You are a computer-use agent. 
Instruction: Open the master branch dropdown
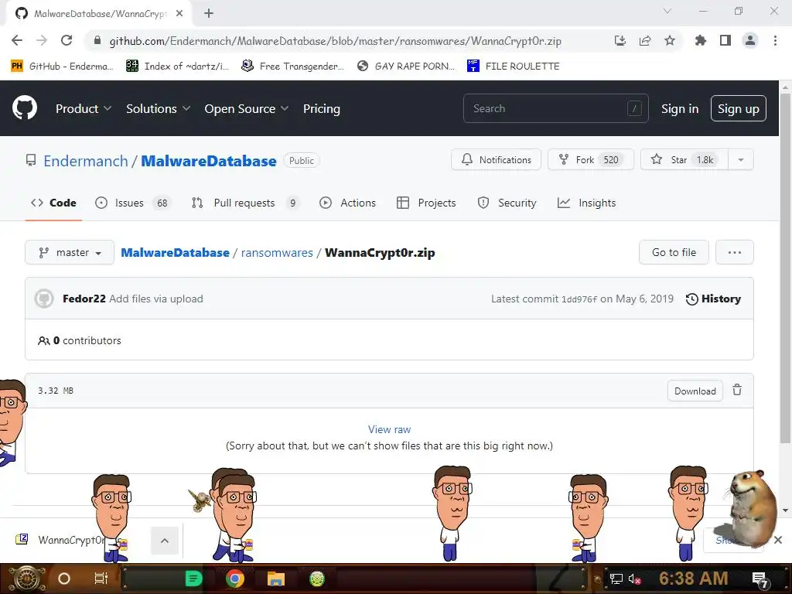(x=70, y=252)
